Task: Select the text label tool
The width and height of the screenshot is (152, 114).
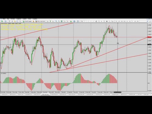Action: (x=102, y=21)
